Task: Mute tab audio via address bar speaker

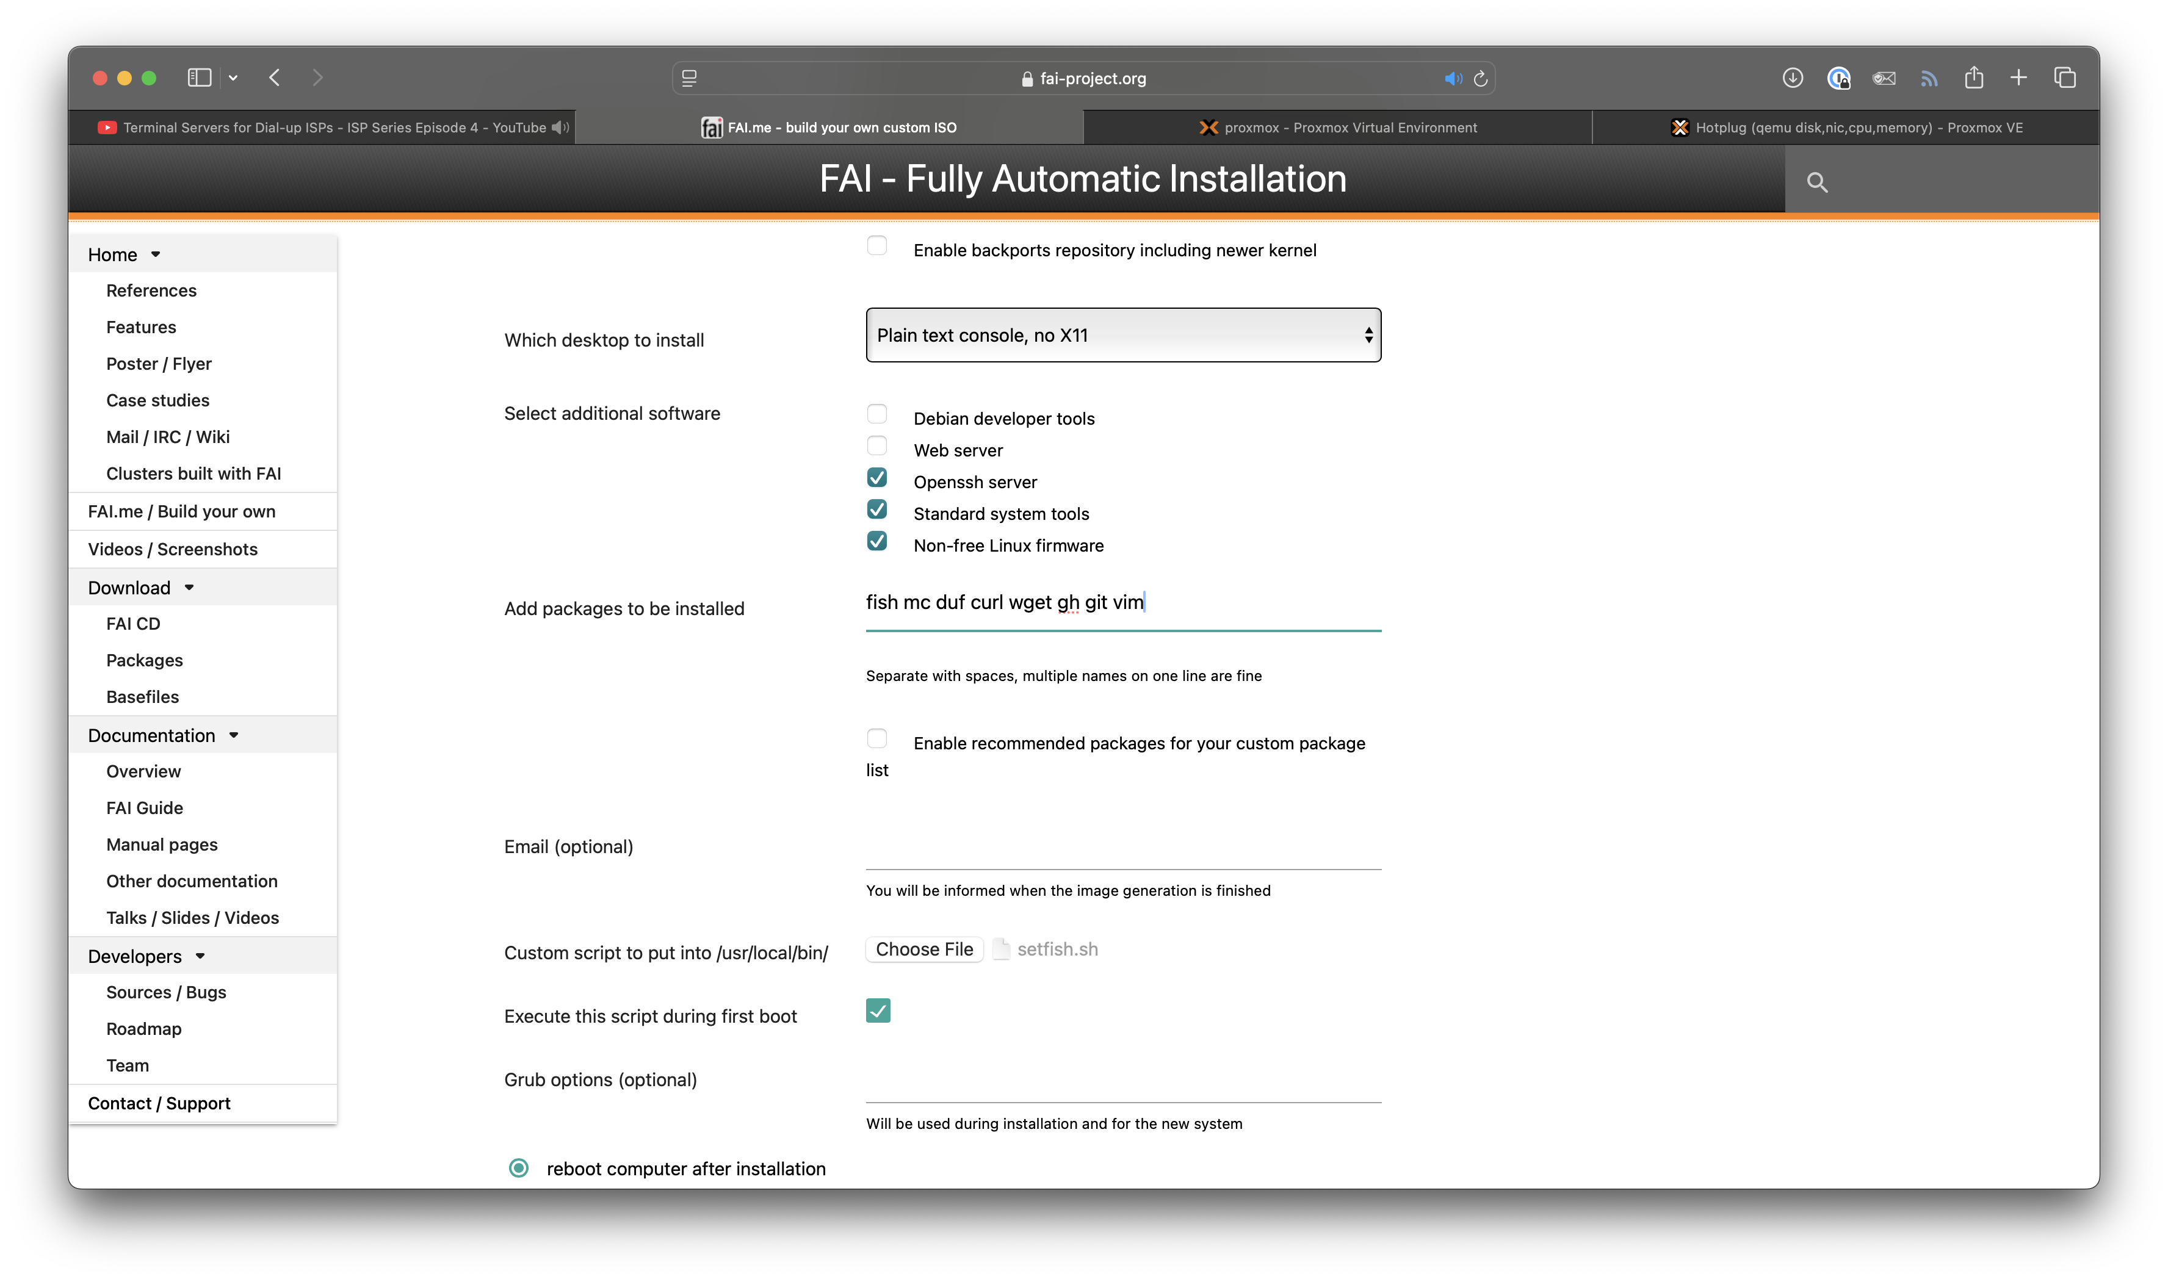Action: coord(1453,79)
